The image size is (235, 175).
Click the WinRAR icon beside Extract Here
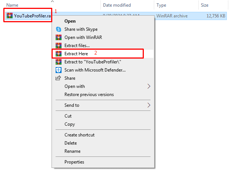[59, 53]
